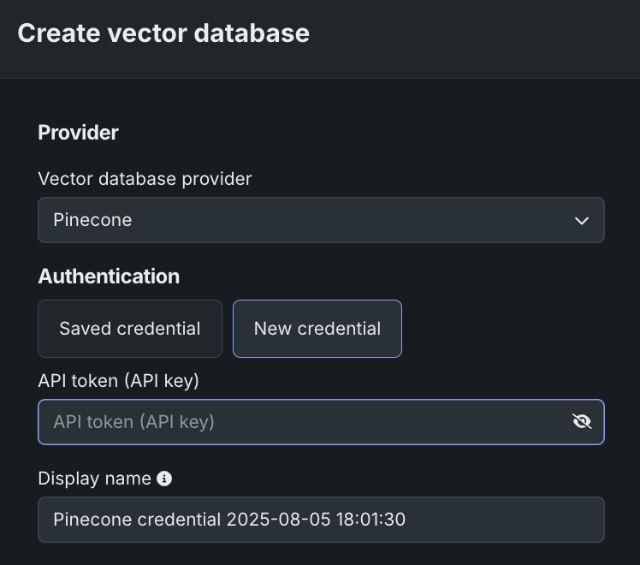
Task: Click the "API token (API key)" label above the field
Action: pyautogui.click(x=118, y=381)
